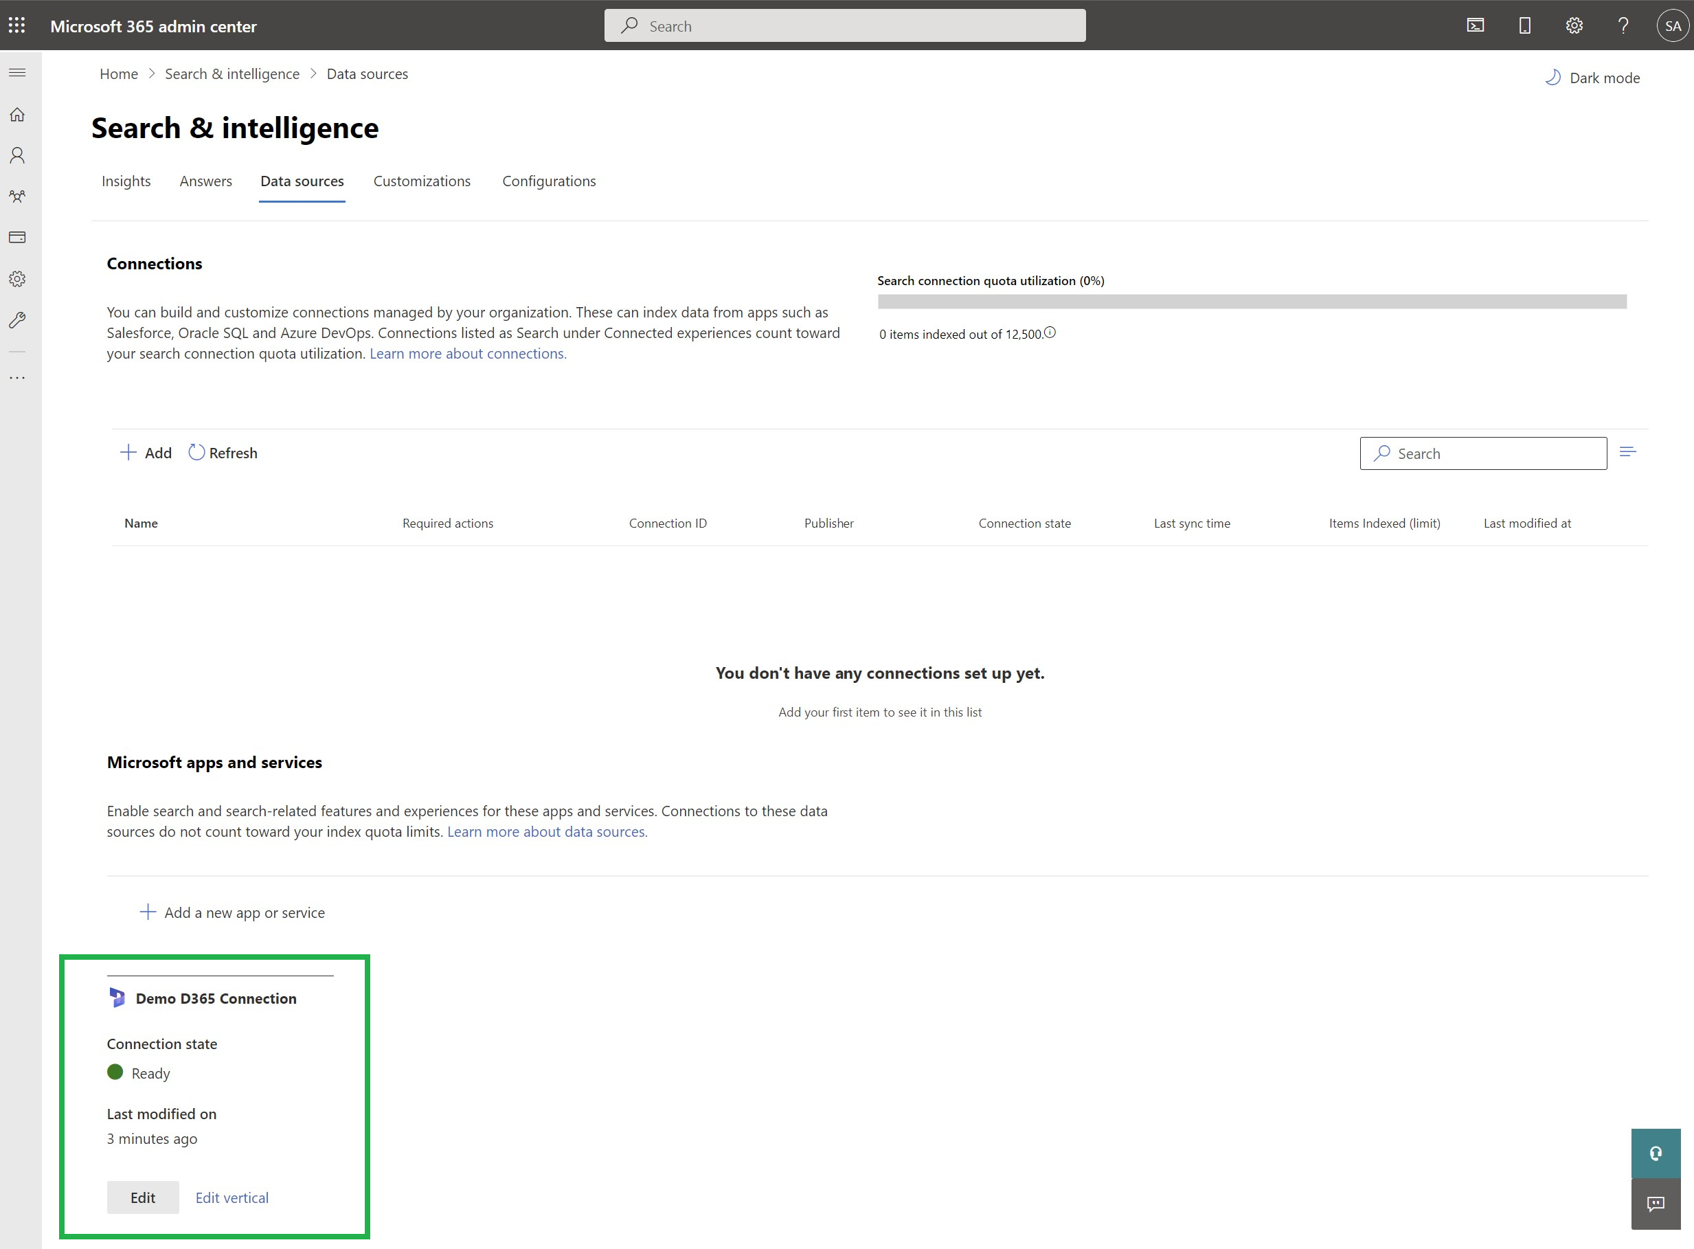Add a new connection

tap(146, 453)
